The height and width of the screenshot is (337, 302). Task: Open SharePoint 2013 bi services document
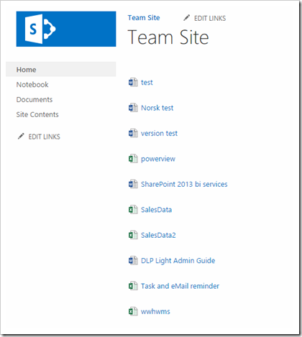184,184
